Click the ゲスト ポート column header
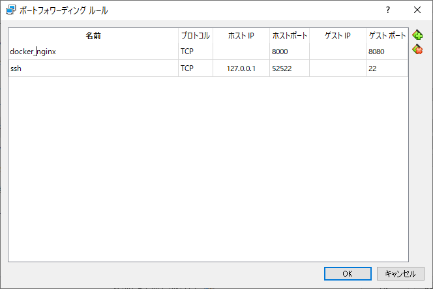 pos(387,36)
